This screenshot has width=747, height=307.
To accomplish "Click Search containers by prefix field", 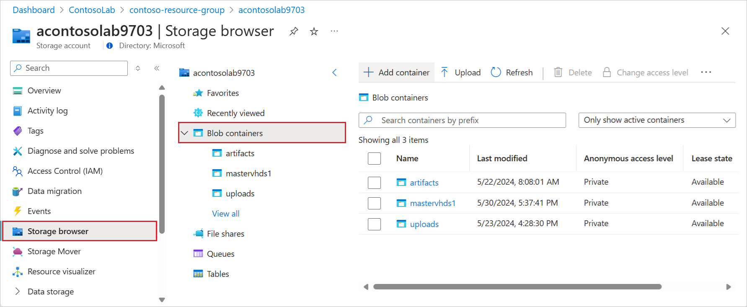I will pos(462,120).
